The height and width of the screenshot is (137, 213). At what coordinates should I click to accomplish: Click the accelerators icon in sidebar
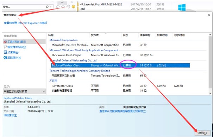click(x=5, y=52)
